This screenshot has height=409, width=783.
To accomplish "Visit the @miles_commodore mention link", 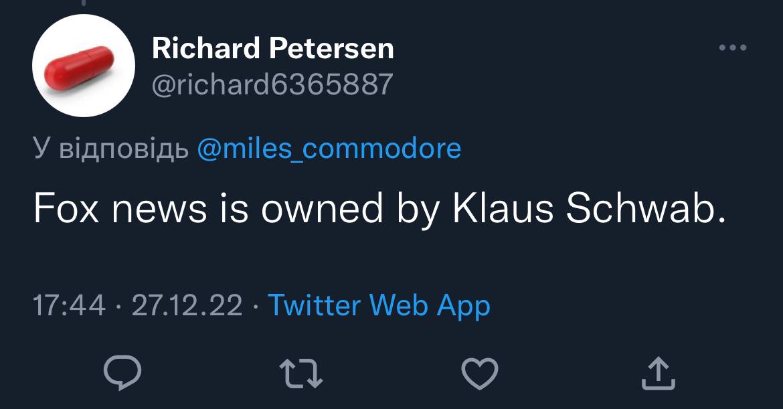I will point(329,148).
